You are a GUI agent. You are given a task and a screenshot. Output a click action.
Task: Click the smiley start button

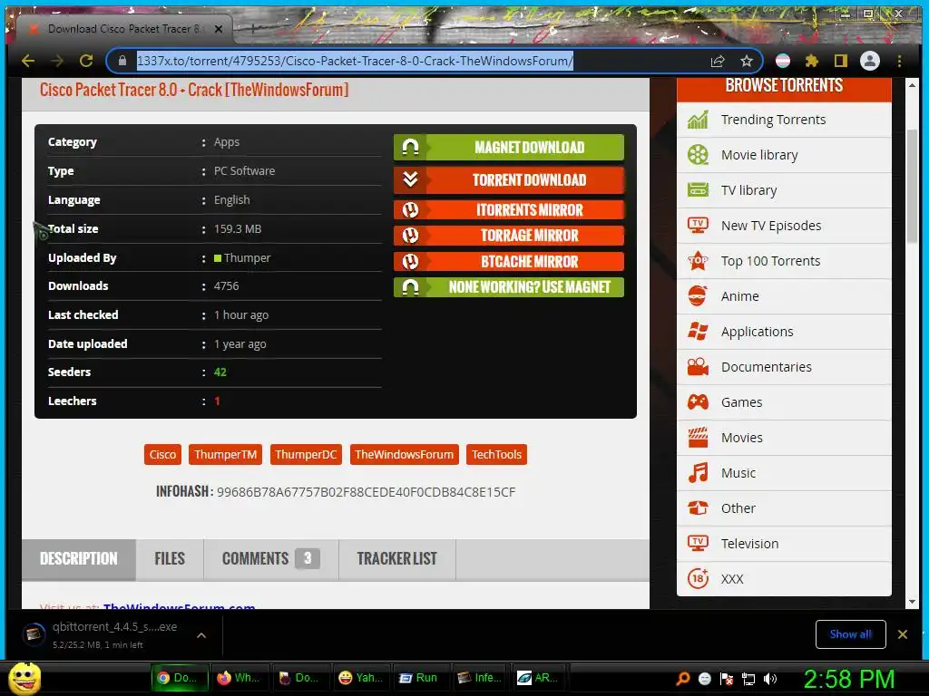24,678
